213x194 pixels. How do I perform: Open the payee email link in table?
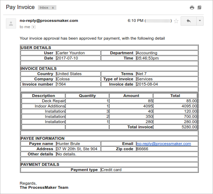(x=164, y=144)
